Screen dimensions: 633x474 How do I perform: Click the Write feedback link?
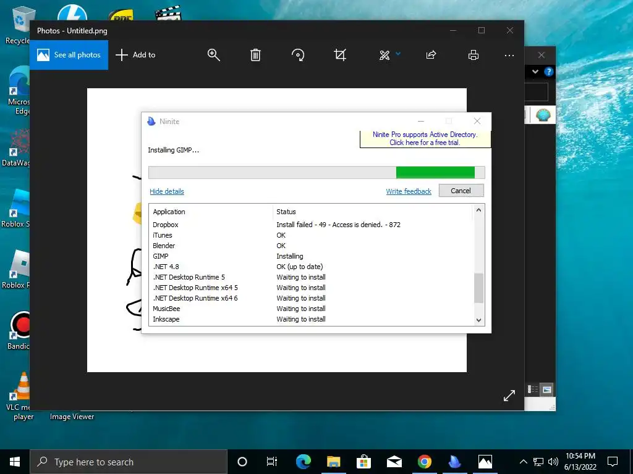coord(409,191)
